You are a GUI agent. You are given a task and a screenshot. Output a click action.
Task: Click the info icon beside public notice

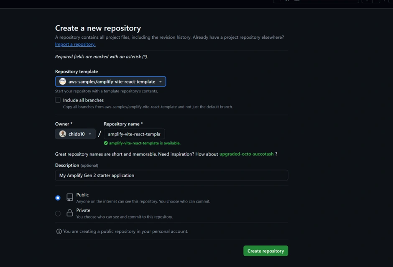click(x=59, y=232)
